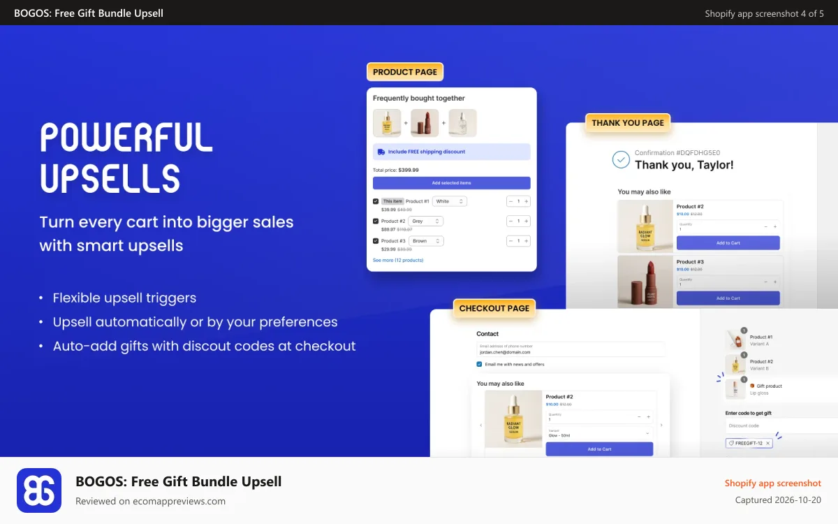Click the lipstick thumbnail in bundle
Screen dimensions: 838x524
pos(425,123)
